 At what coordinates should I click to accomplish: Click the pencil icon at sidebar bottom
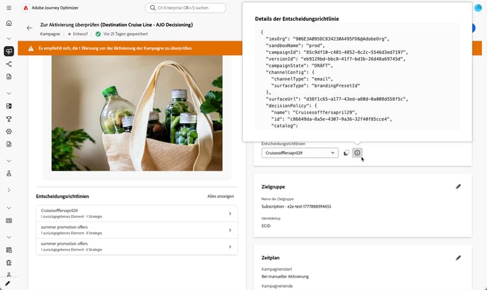(x=7, y=283)
